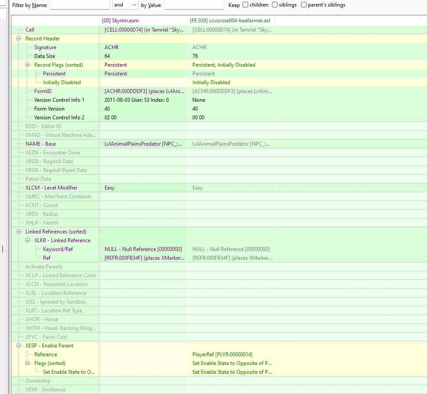This screenshot has width=427, height=394.
Task: Select the Activate Parents row
Action: pos(44,267)
